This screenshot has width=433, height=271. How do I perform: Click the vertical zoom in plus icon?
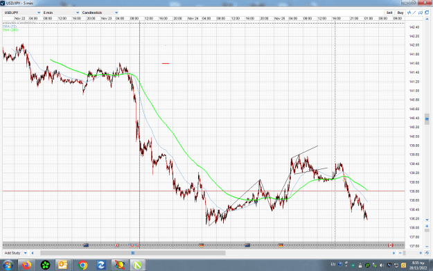[427, 226]
